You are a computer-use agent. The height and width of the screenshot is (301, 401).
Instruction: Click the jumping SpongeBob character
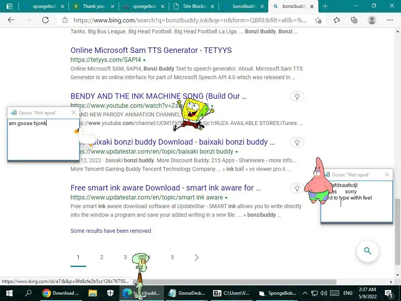tap(193, 114)
